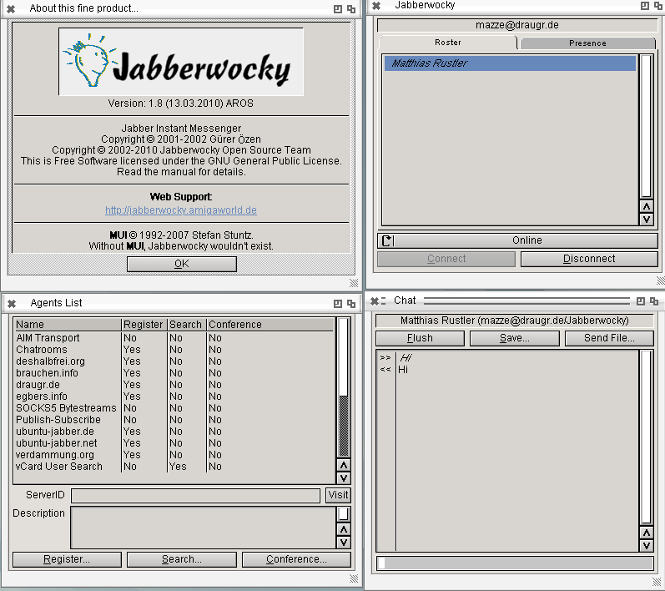
Task: Click the ServerID input field
Action: tap(195, 496)
